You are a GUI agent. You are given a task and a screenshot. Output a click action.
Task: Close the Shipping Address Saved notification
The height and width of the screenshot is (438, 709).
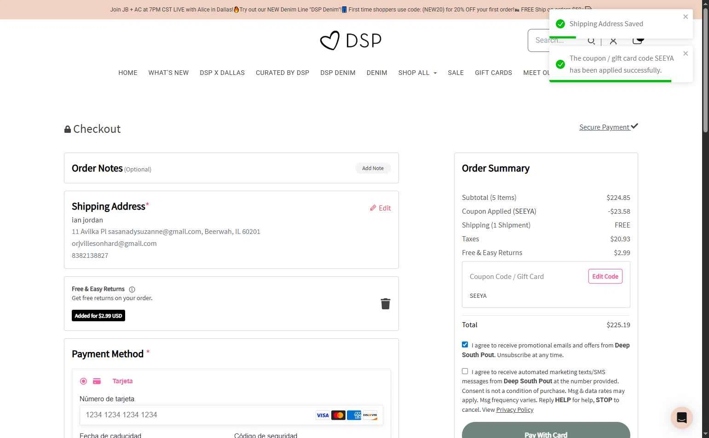tap(686, 17)
